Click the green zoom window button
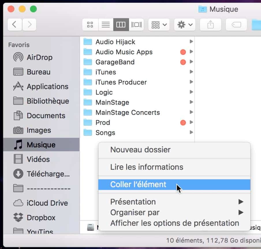The height and width of the screenshot is (249, 261). point(33,9)
